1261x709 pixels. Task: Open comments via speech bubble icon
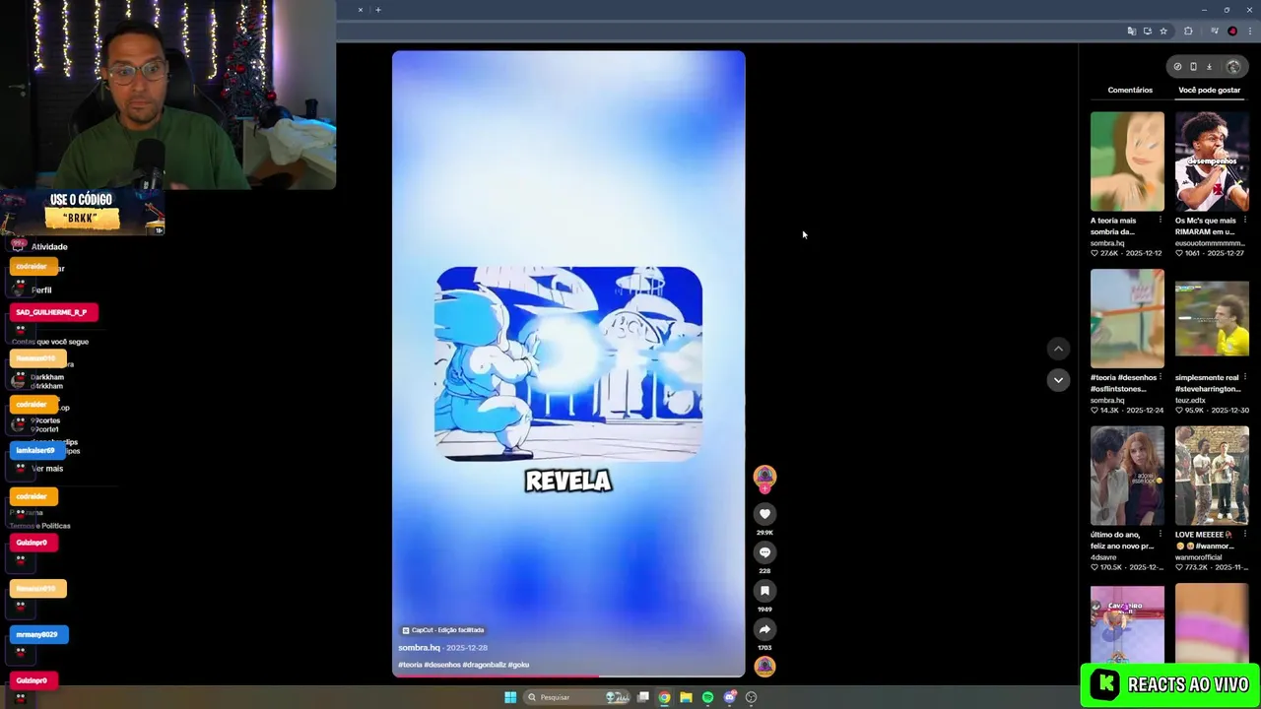764,552
